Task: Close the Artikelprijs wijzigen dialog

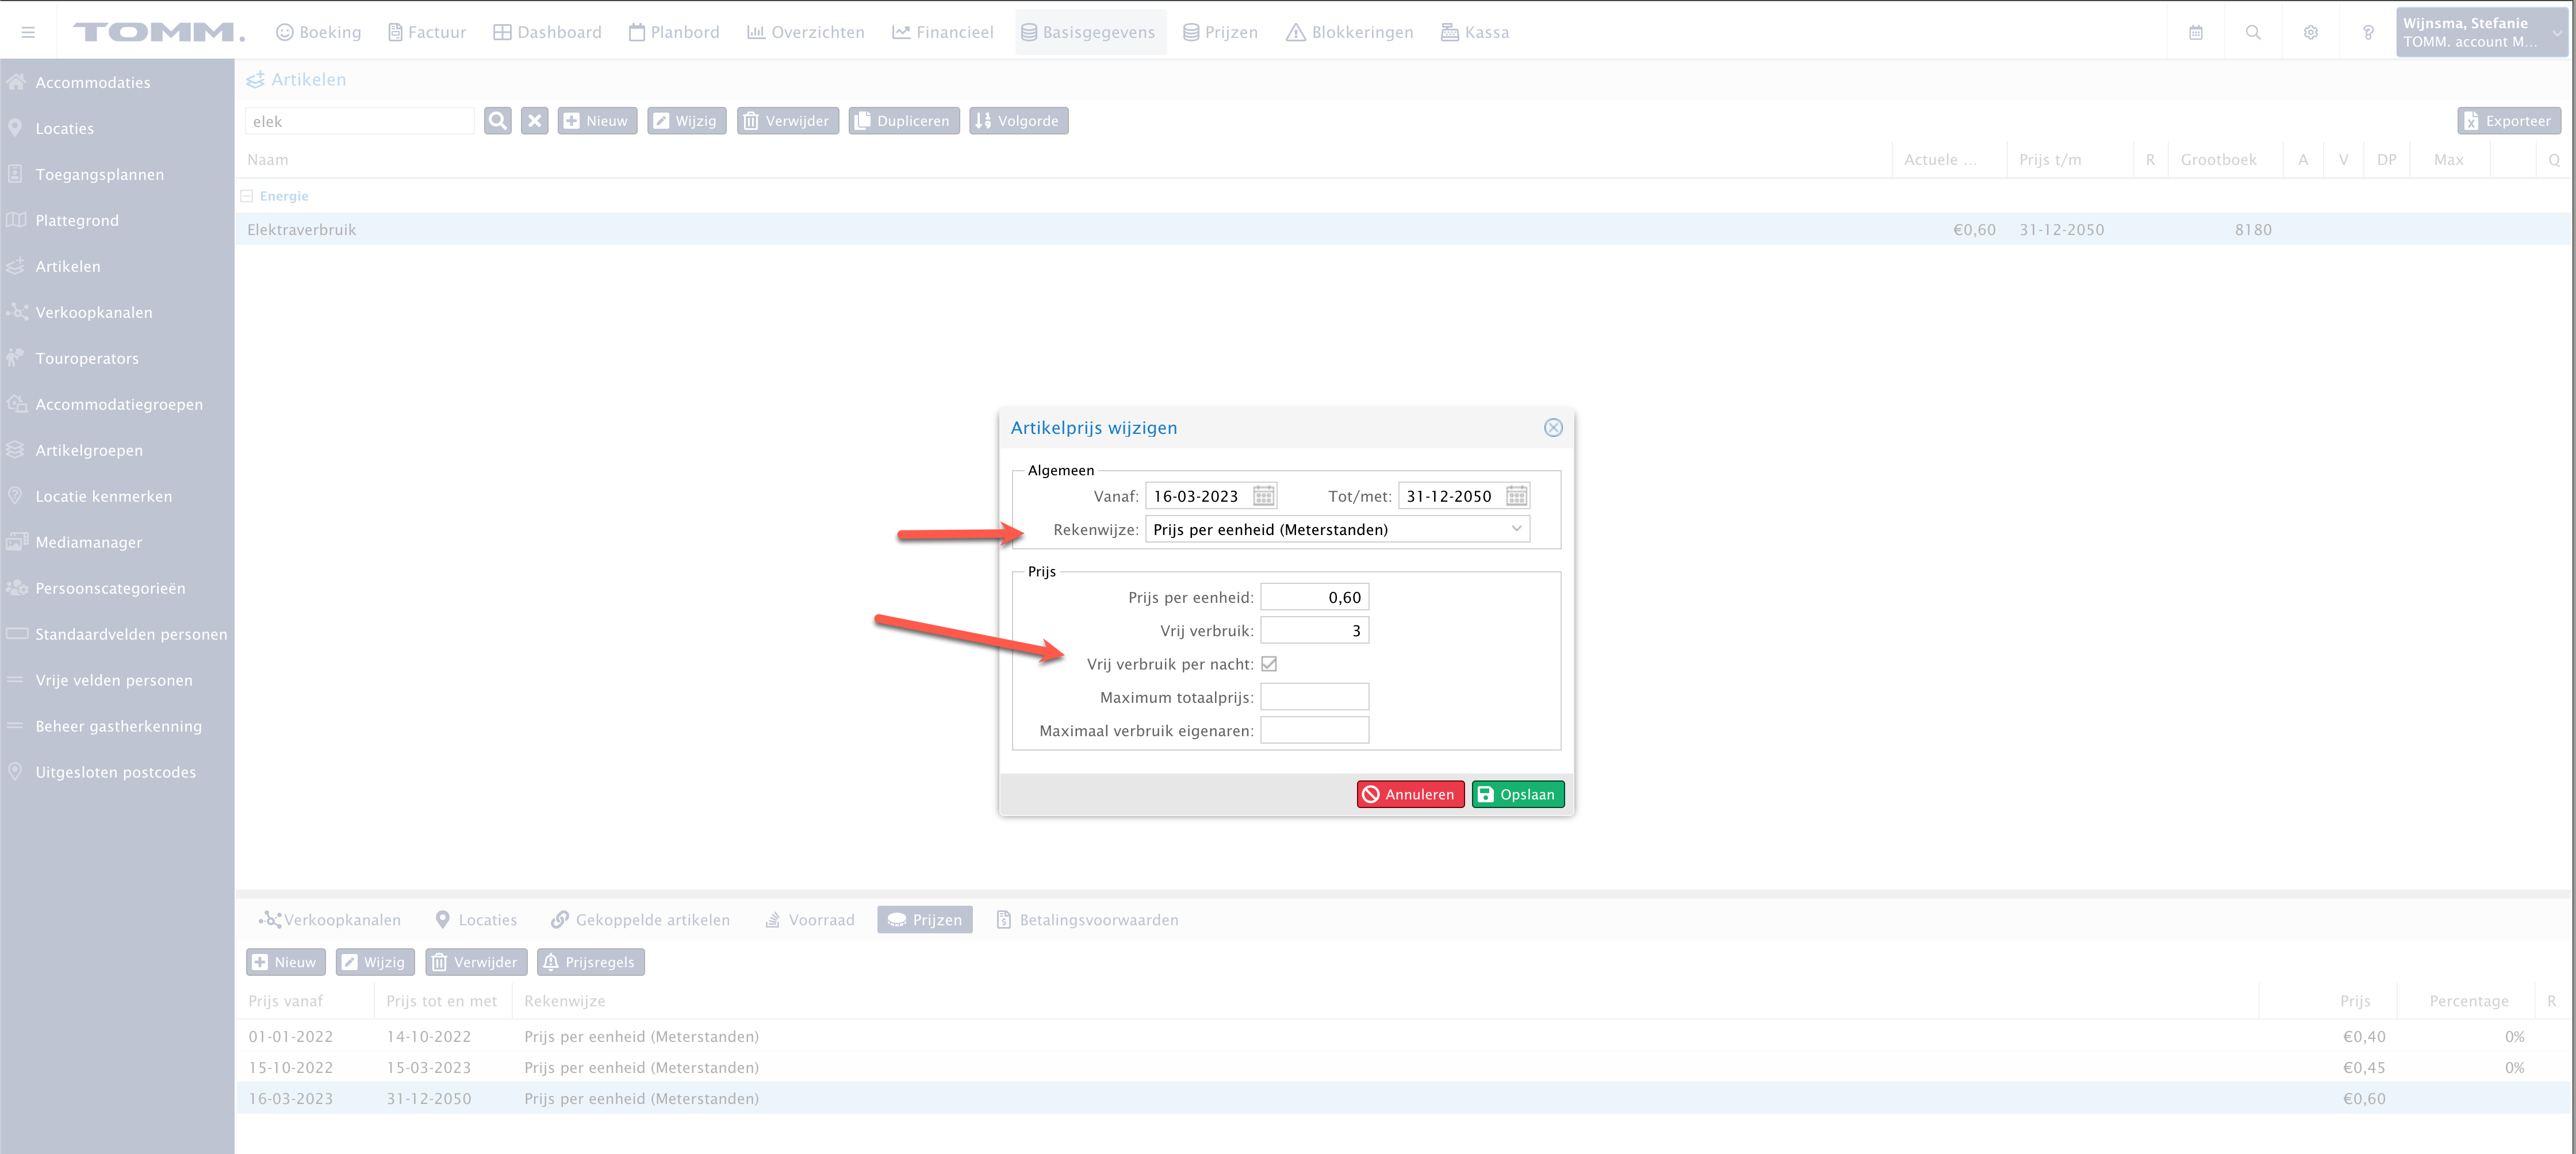Action: 1552,428
